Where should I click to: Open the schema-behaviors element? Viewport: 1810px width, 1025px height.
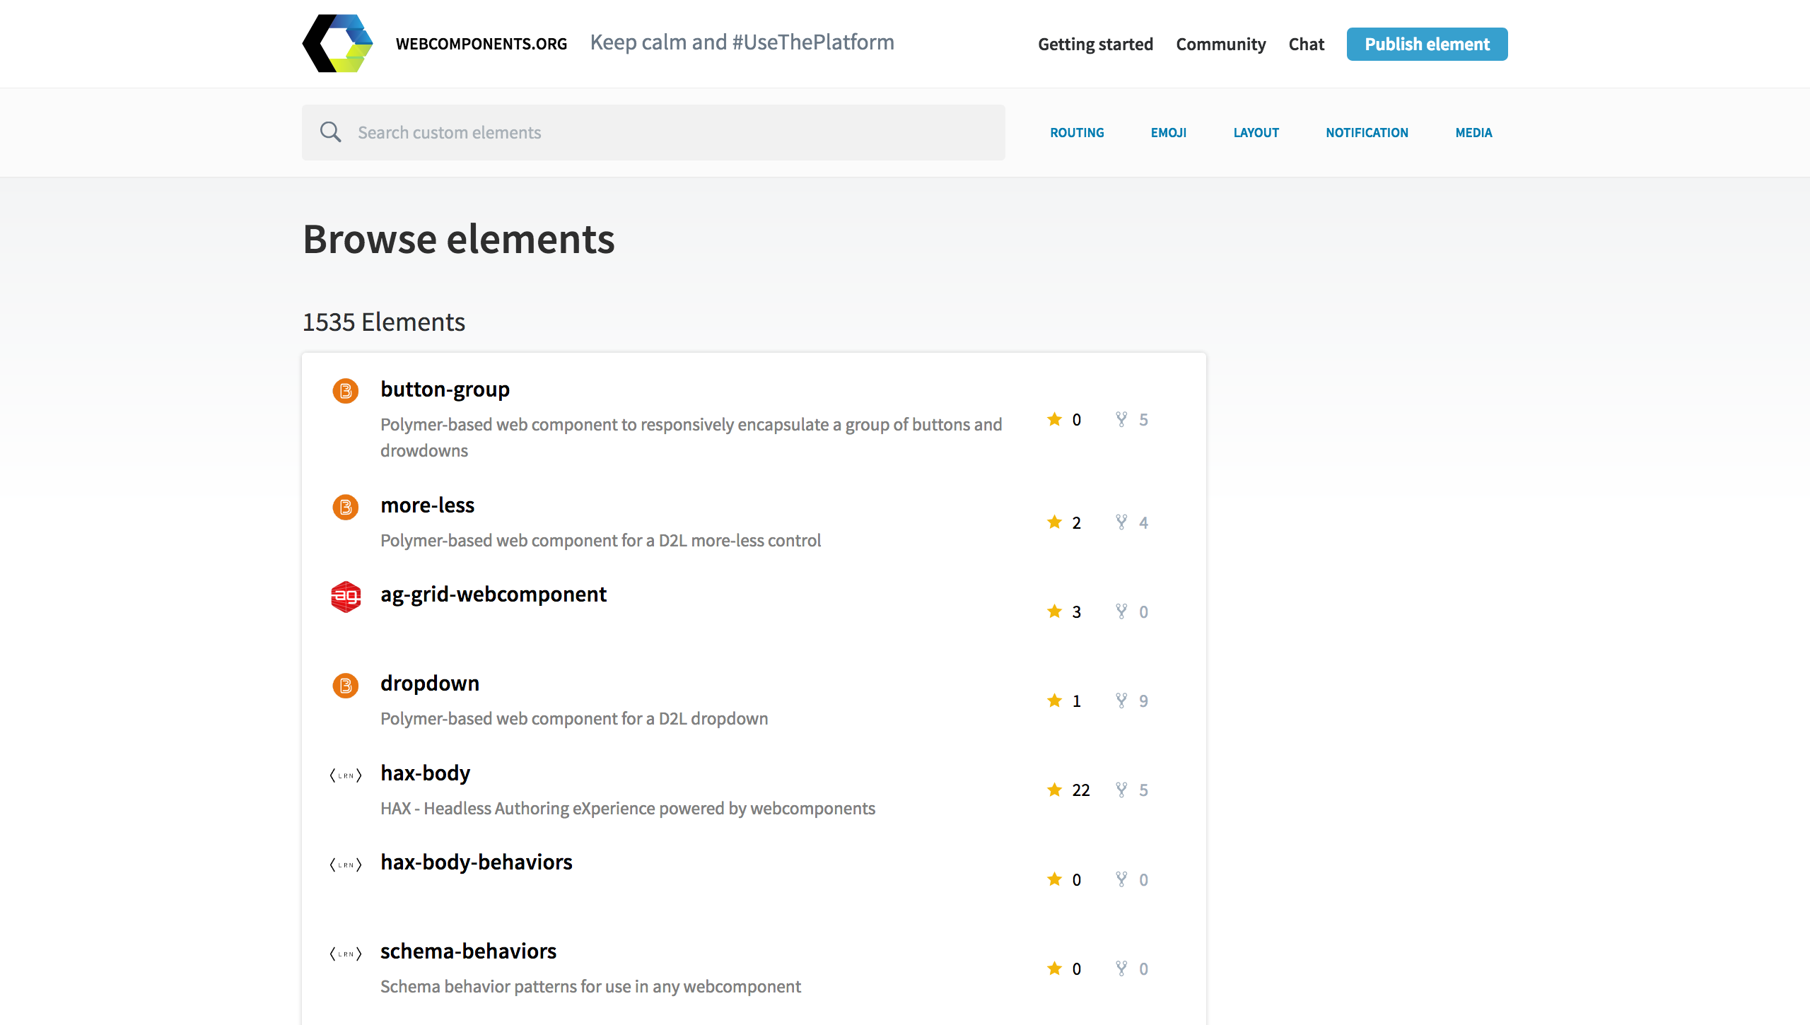click(468, 951)
